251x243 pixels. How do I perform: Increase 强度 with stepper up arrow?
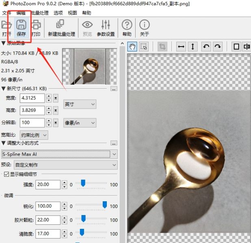coord(65,183)
